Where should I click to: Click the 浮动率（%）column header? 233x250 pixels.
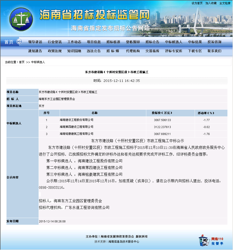(206, 113)
